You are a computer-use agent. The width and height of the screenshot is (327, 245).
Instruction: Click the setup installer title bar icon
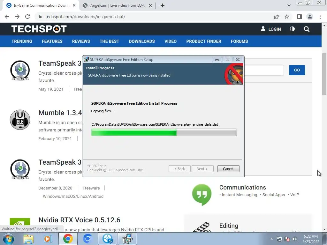click(86, 60)
